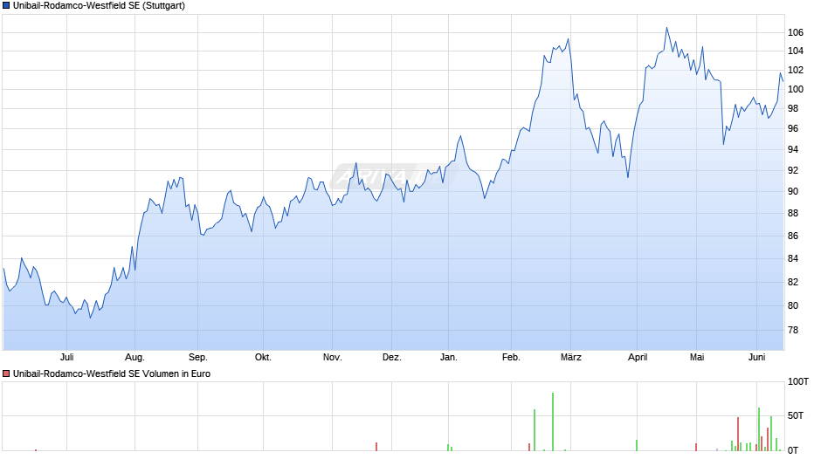
Task: Click the price axis value 92
Action: (793, 171)
